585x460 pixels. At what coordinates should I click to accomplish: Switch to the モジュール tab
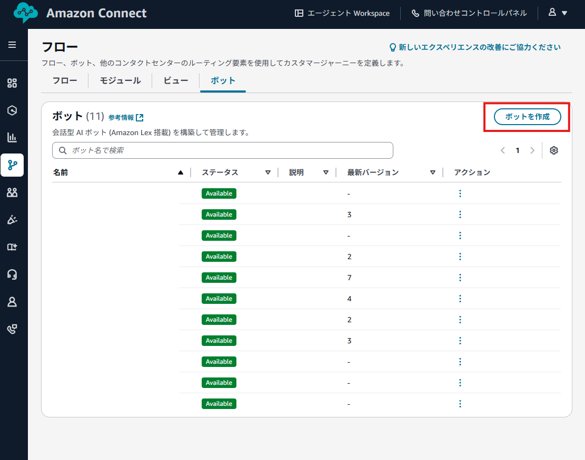tap(120, 80)
